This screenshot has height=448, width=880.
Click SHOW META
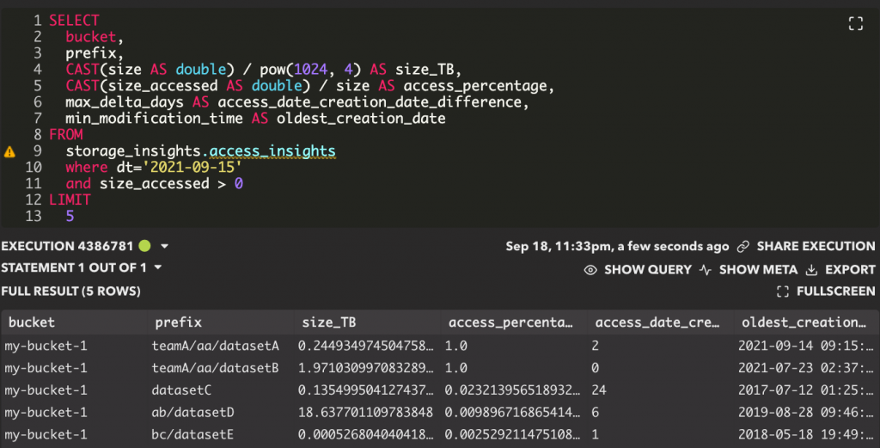[758, 270]
